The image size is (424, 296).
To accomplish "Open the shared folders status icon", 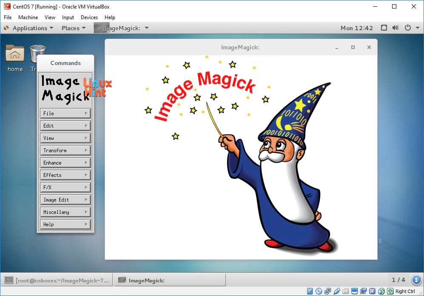I will coord(345,291).
